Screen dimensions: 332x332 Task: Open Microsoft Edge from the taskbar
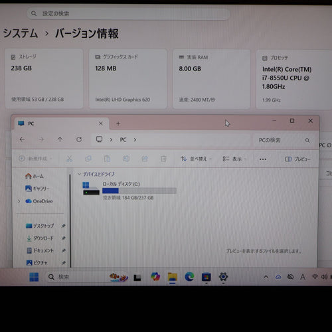[189, 277]
